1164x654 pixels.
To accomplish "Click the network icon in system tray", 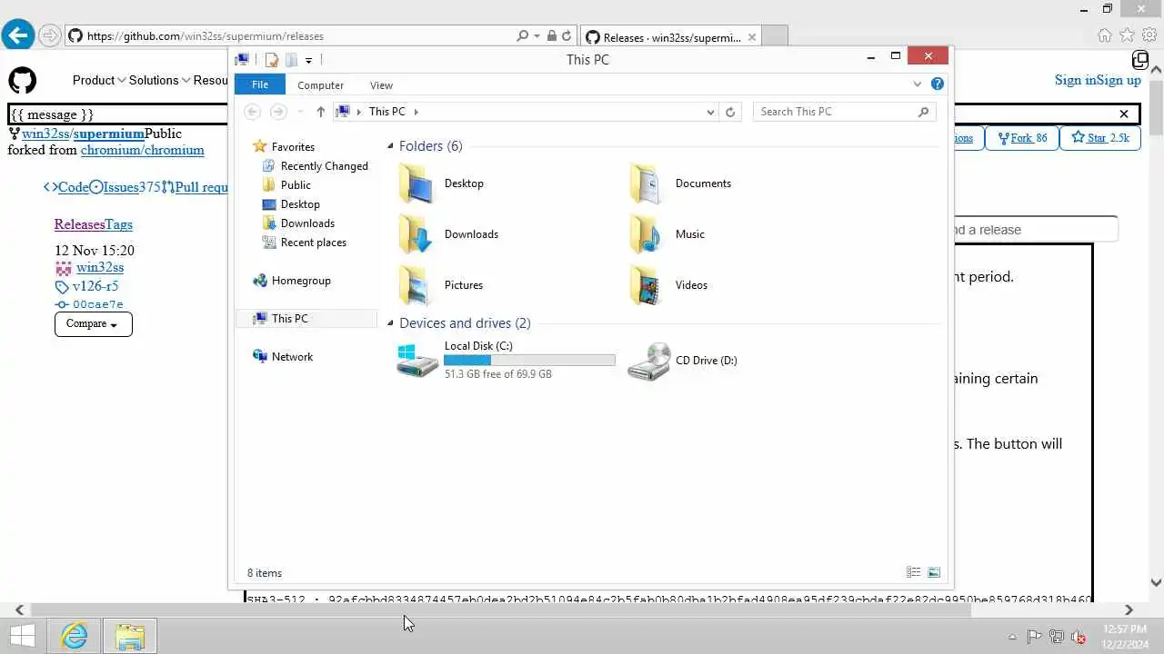I will 1057,637.
